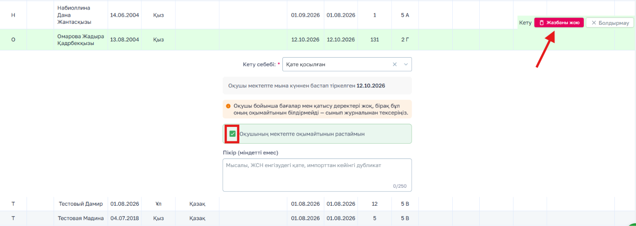Screen dimensions: 636x226
Task: Click gender 'Ұл' in Тестовый Дамир row
Action: point(158,204)
